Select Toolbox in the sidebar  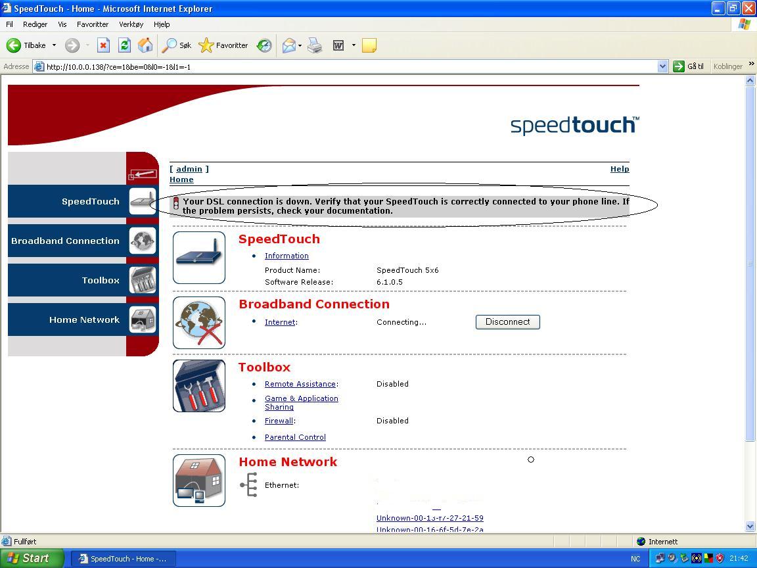101,280
